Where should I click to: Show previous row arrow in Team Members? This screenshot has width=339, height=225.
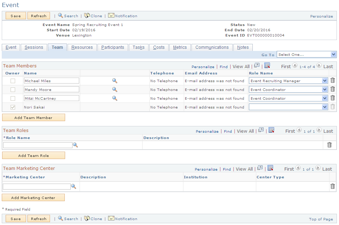coord(295,65)
